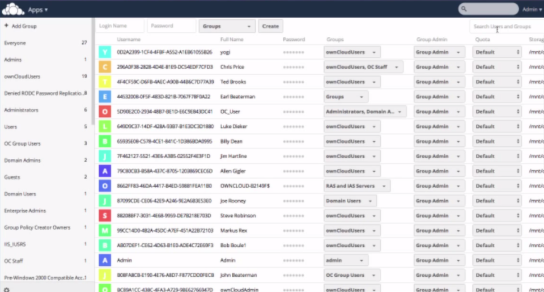Click Steve Robinson's S avatar icon
This screenshot has height=292, width=544.
pos(105,215)
